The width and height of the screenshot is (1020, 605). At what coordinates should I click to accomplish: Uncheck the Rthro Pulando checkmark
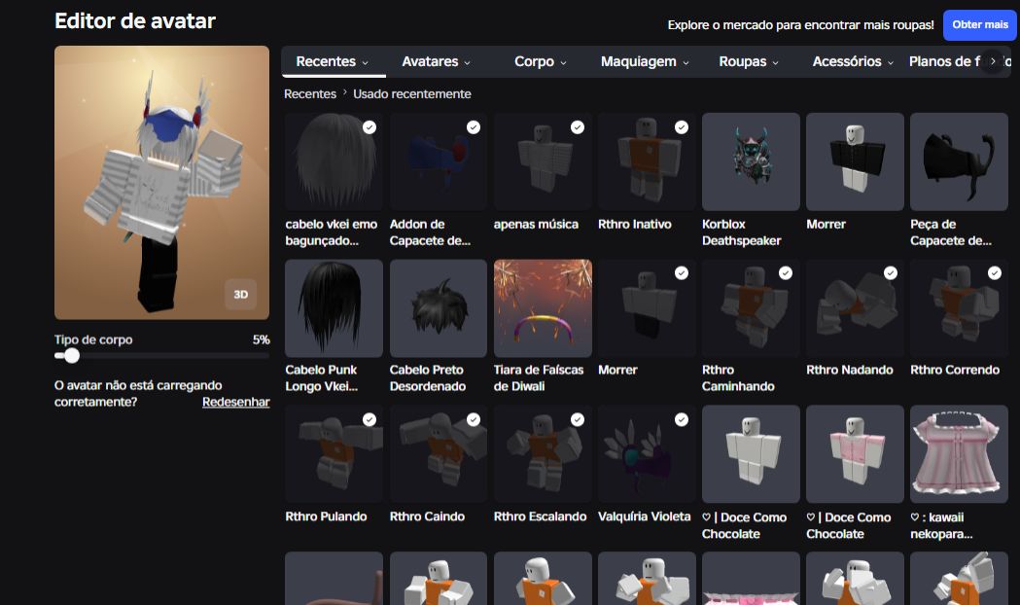pyautogui.click(x=369, y=419)
